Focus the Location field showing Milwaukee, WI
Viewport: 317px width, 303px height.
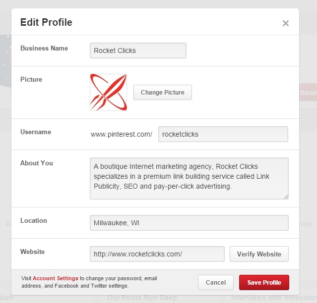189,223
